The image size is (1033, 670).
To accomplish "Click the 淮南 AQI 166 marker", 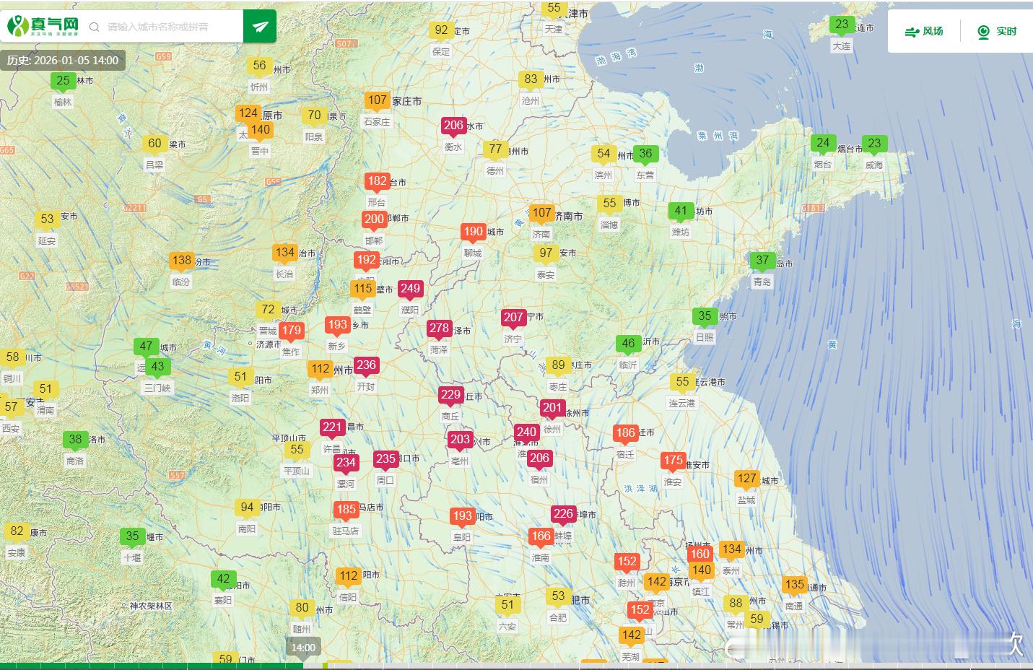I will click(541, 537).
